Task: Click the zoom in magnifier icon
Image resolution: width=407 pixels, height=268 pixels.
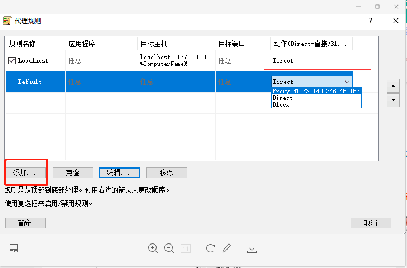Action: (x=153, y=248)
